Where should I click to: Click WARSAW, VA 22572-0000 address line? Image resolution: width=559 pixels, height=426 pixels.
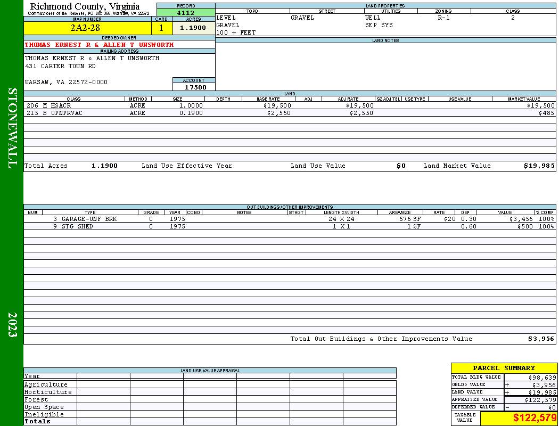66,82
